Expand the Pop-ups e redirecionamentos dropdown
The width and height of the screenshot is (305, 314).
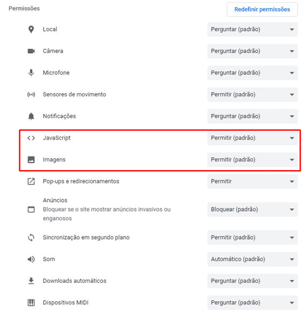coord(252,182)
